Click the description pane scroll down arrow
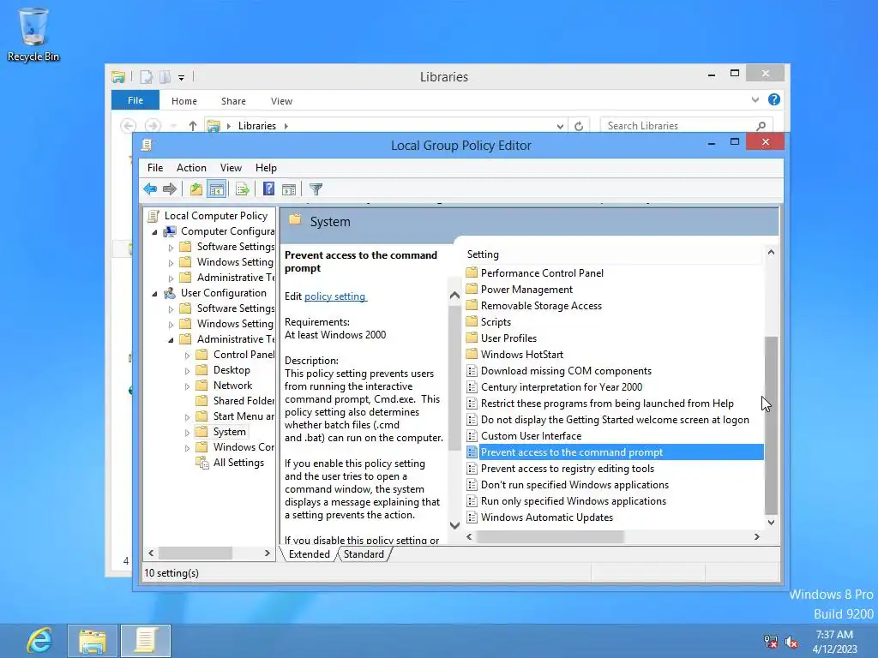 (x=454, y=525)
